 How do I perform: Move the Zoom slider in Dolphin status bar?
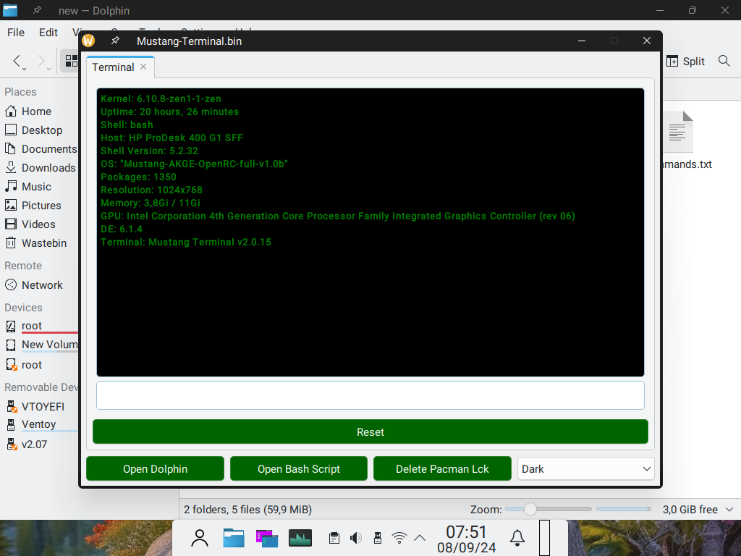pyautogui.click(x=530, y=509)
